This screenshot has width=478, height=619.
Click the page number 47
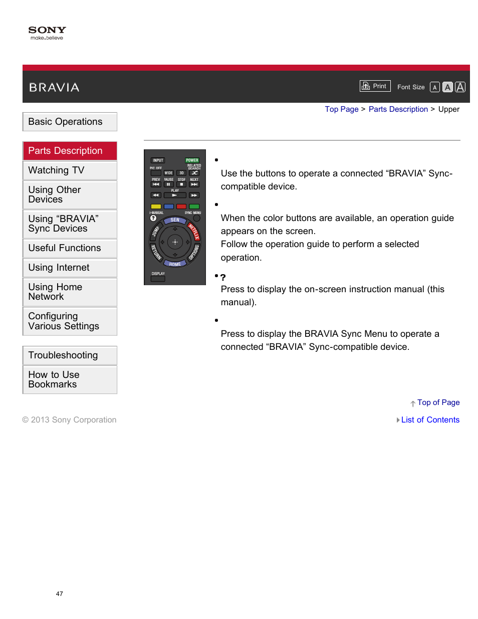point(60,594)
